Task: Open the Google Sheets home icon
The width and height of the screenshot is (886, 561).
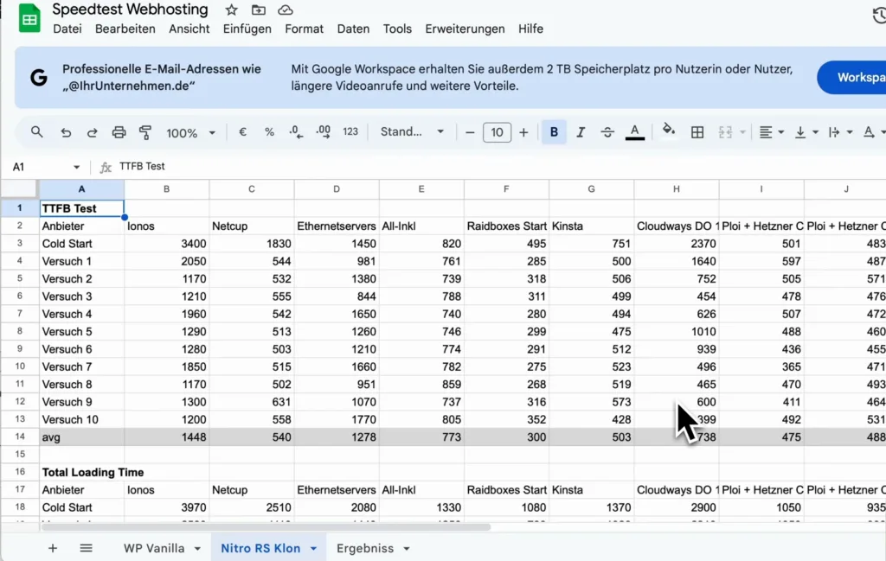Action: click(29, 18)
